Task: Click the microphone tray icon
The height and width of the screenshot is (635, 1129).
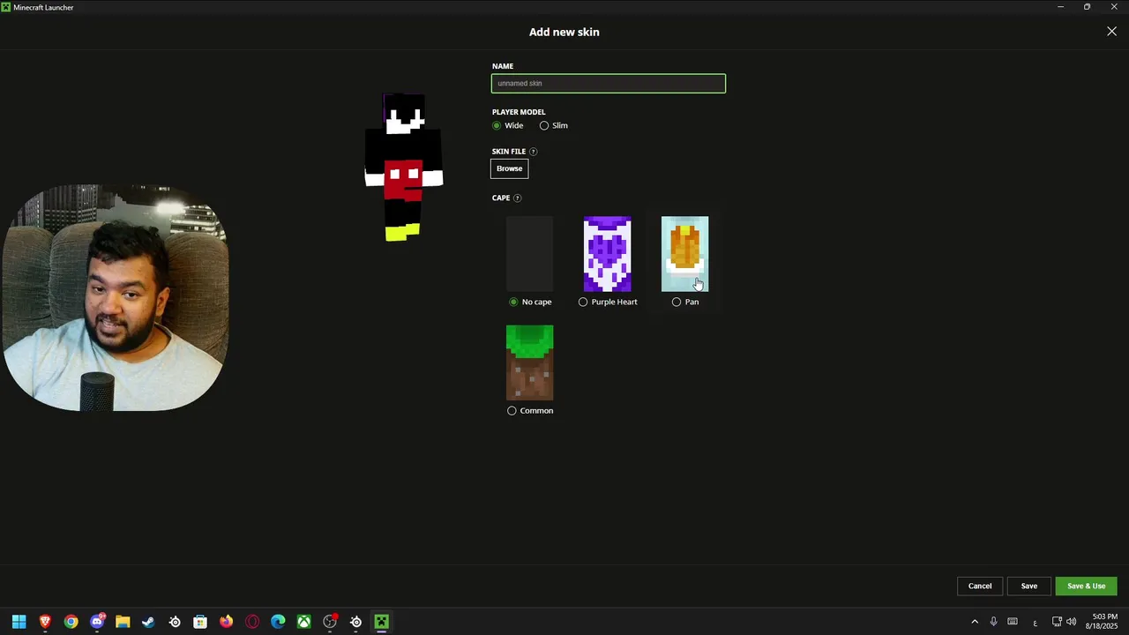Action: point(993,622)
